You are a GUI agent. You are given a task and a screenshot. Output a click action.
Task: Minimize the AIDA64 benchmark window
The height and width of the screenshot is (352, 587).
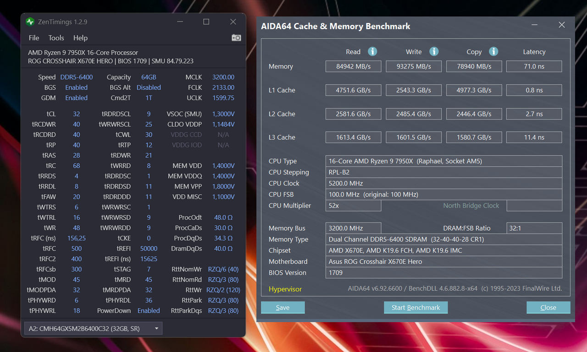click(534, 25)
